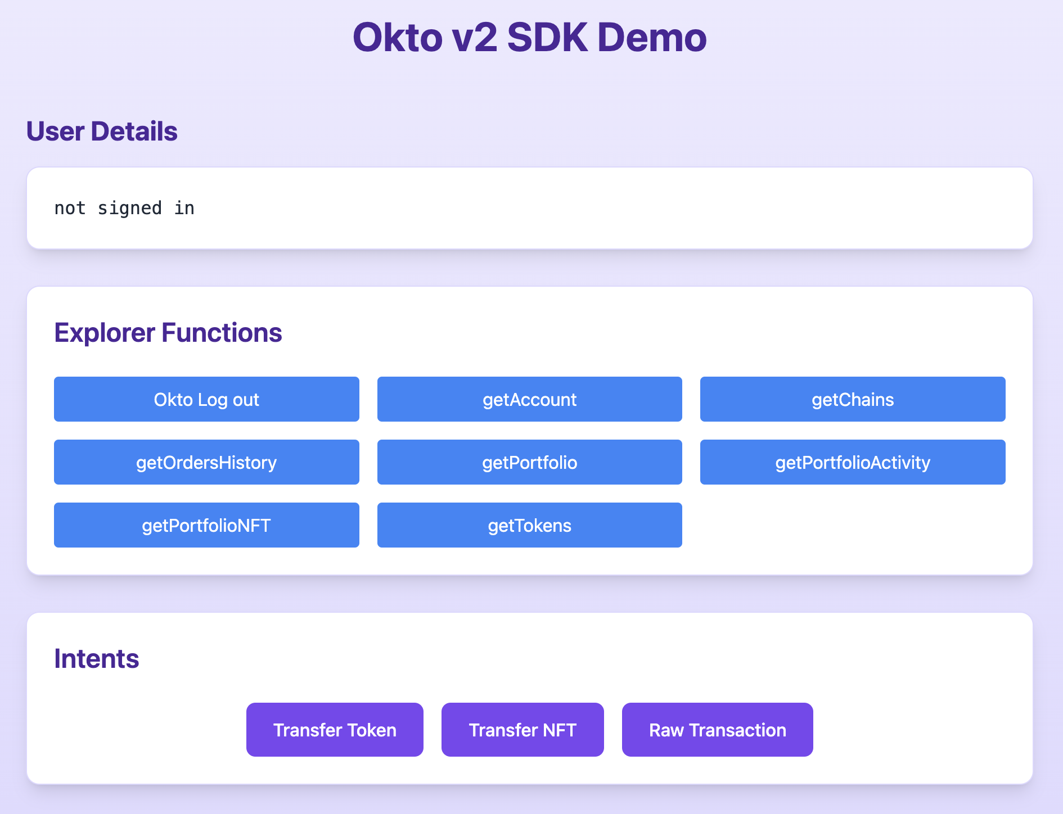Select the getPortfolio button

[529, 462]
